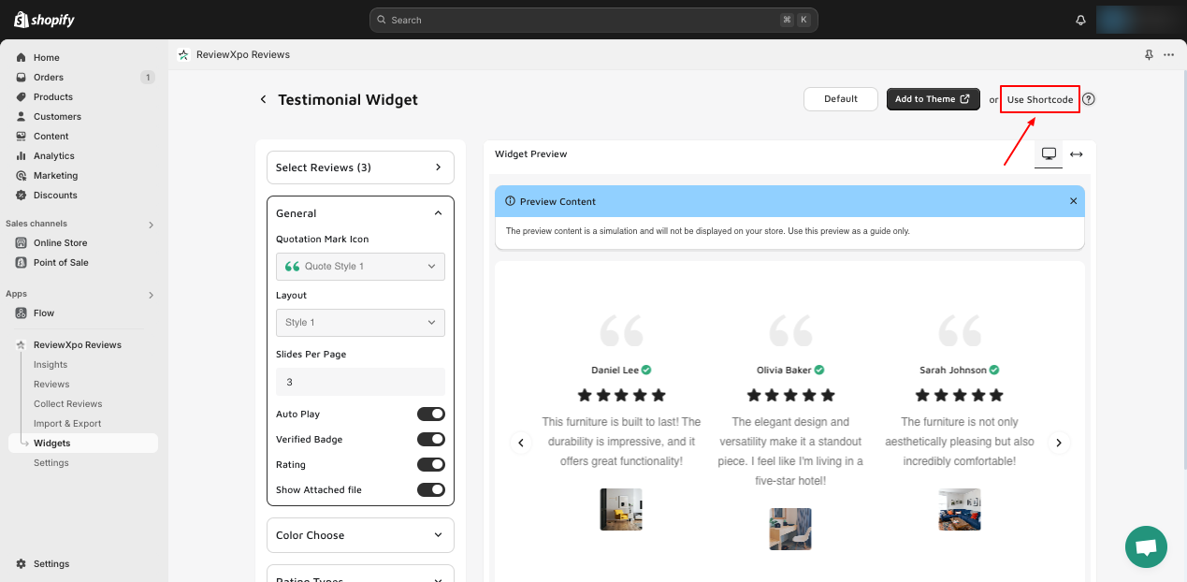Click the Analytics bar chart icon
Image resolution: width=1187 pixels, height=582 pixels.
[x=21, y=156]
